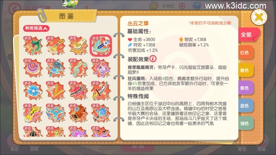Select the purple ring orb badge
Image resolution: width=276 pixels, height=155 pixels.
pyautogui.click(x=33, y=68)
